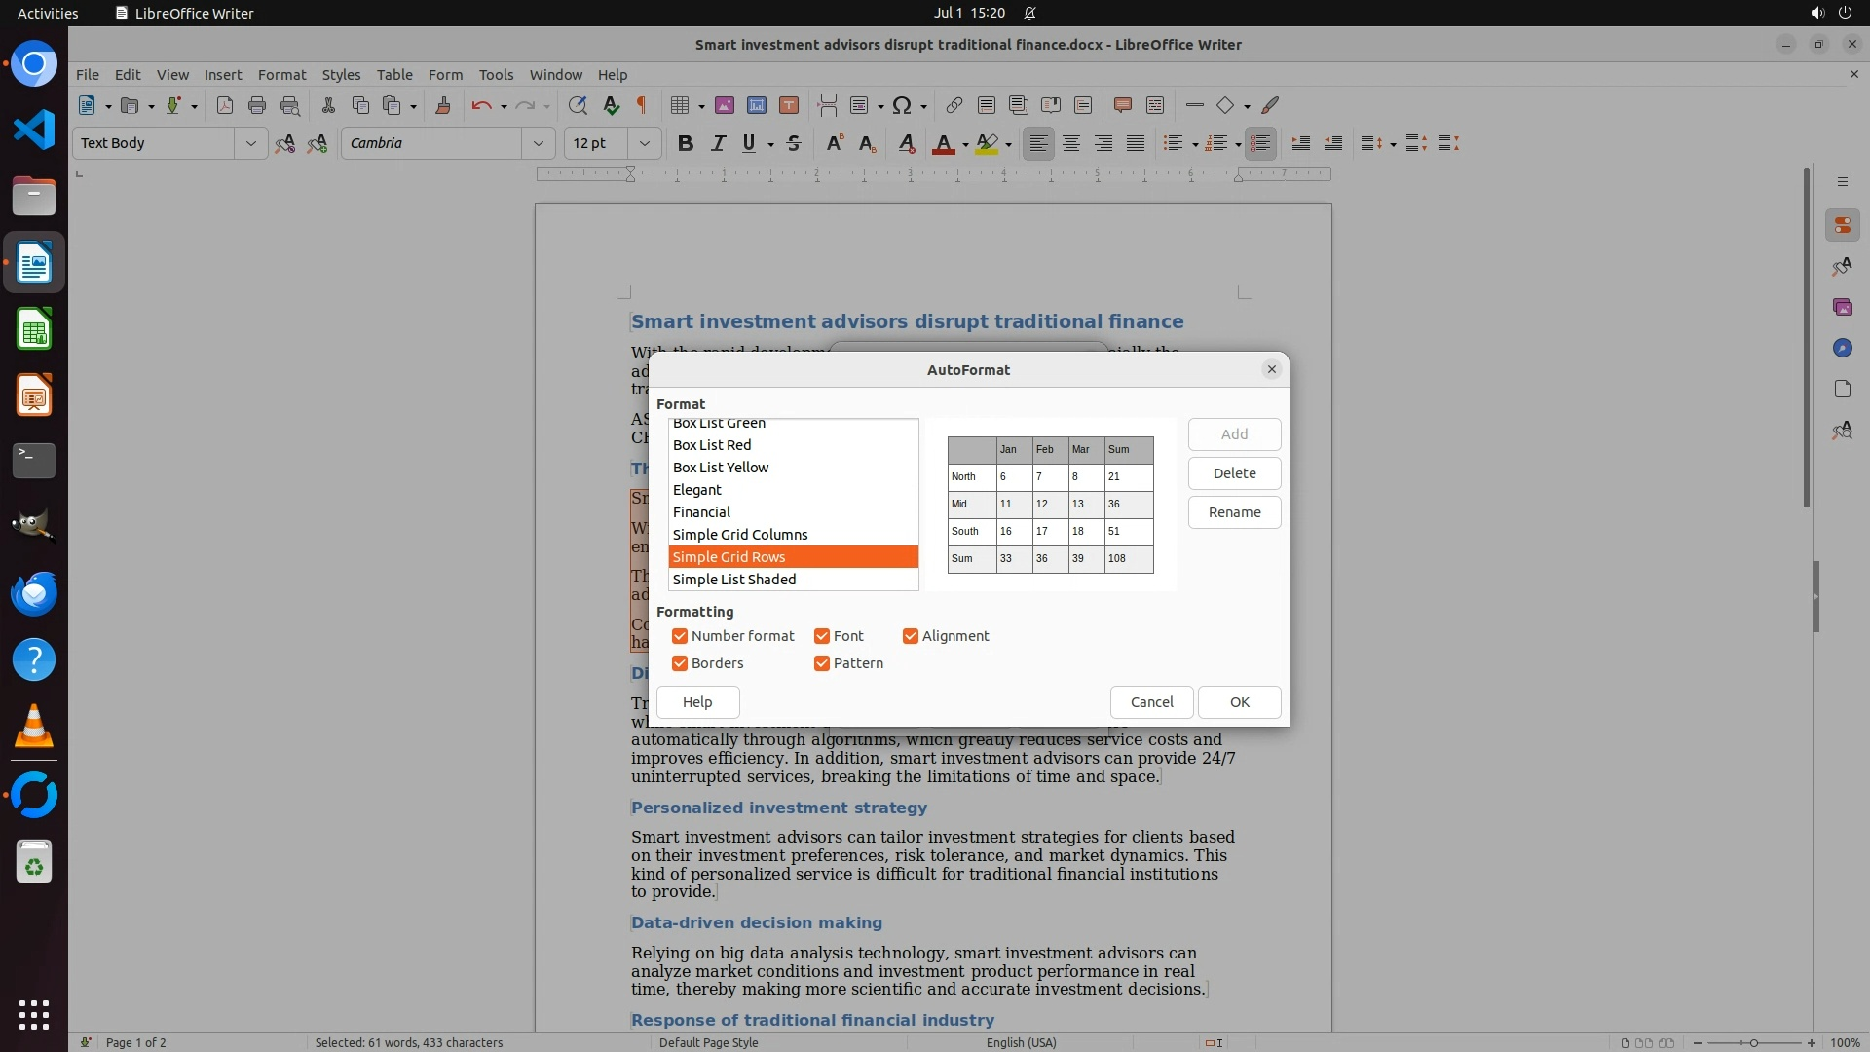Image resolution: width=1870 pixels, height=1052 pixels.
Task: Open the sidebar Gallery panel icon
Action: tap(1842, 307)
